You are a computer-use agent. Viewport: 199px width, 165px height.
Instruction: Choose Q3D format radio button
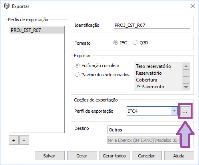point(135,43)
